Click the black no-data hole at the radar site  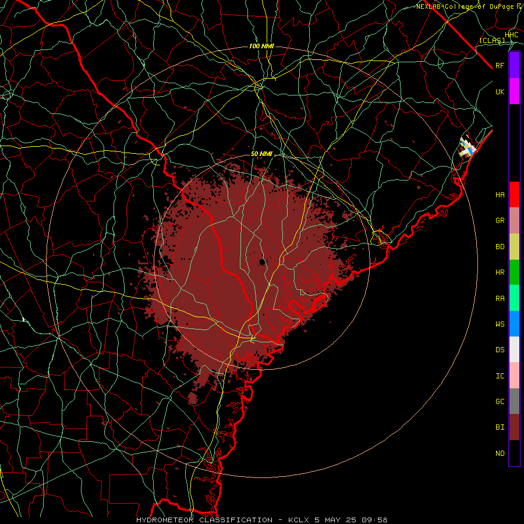263,261
